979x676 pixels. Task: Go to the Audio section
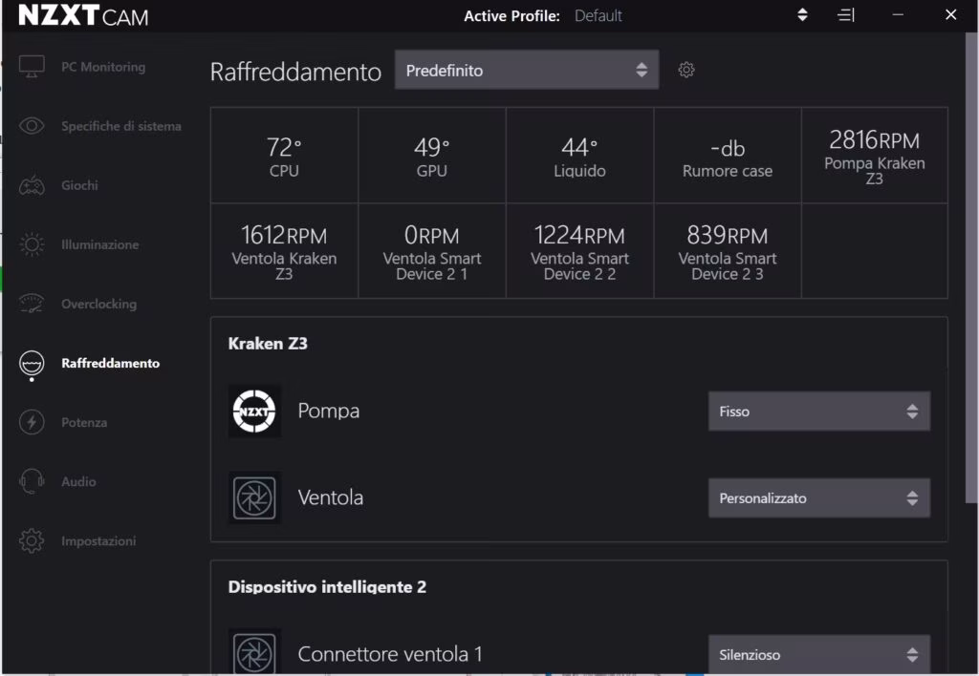pyautogui.click(x=78, y=481)
